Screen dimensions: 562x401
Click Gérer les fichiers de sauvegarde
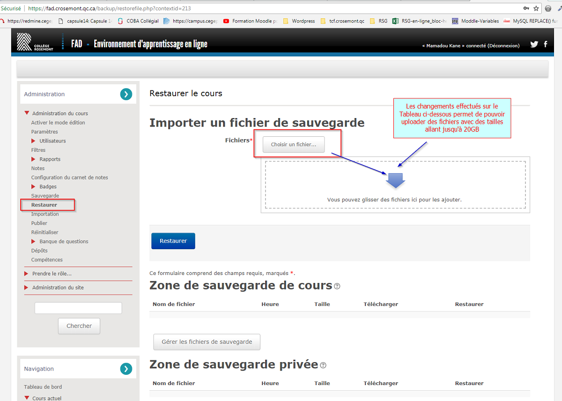coord(207,342)
